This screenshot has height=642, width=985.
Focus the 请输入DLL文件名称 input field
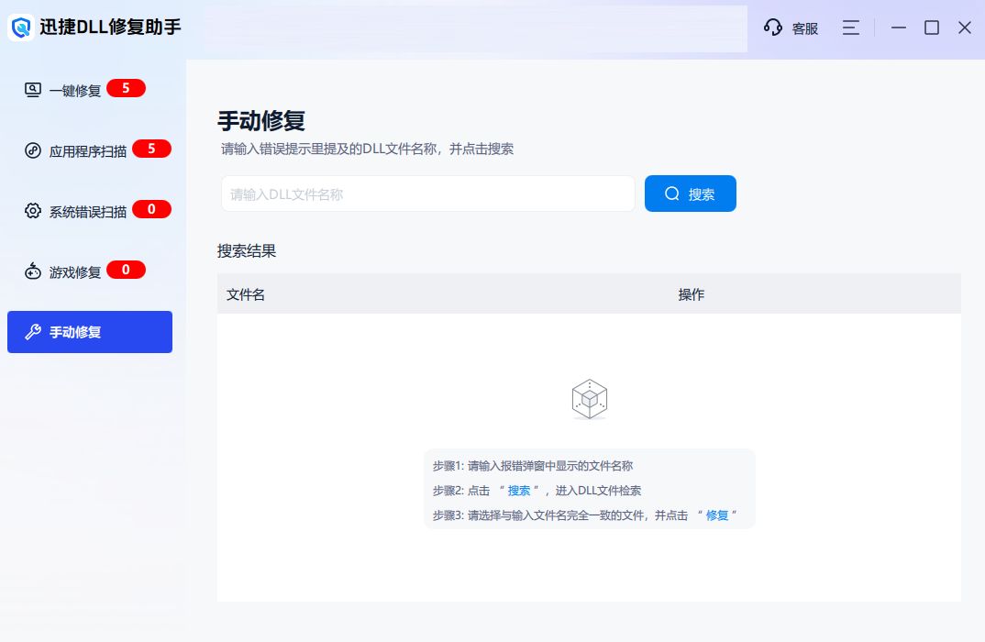(x=427, y=194)
